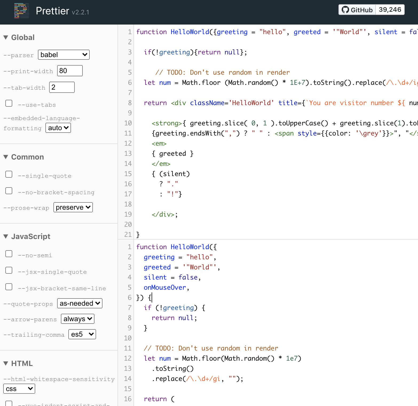Collapse the Common options section
418x406 pixels.
pos(23,157)
